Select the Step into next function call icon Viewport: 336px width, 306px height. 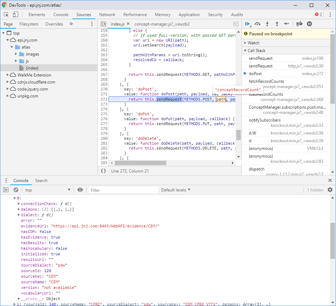coord(267,24)
